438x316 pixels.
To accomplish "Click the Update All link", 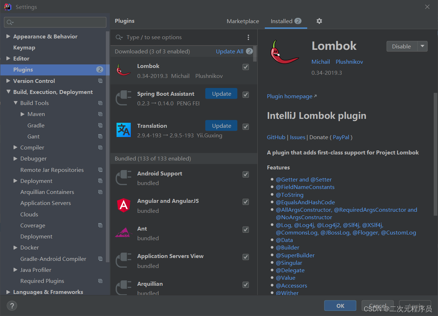I will click(230, 52).
